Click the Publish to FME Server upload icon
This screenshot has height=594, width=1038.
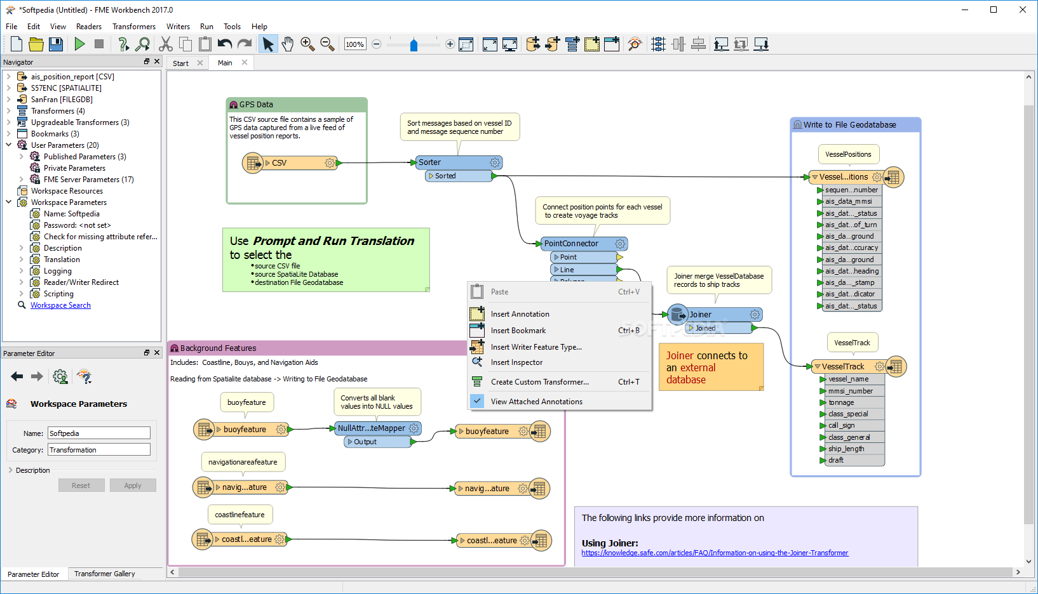tap(721, 44)
